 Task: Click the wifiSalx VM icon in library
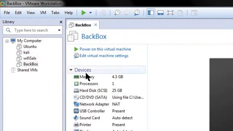click(x=19, y=58)
